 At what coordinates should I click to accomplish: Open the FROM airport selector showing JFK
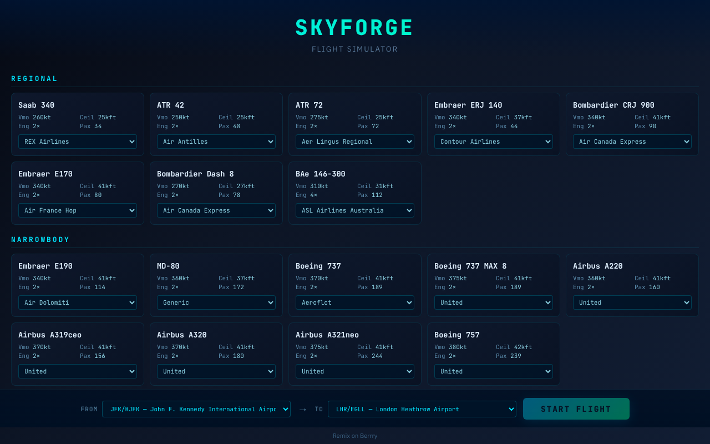click(x=196, y=409)
